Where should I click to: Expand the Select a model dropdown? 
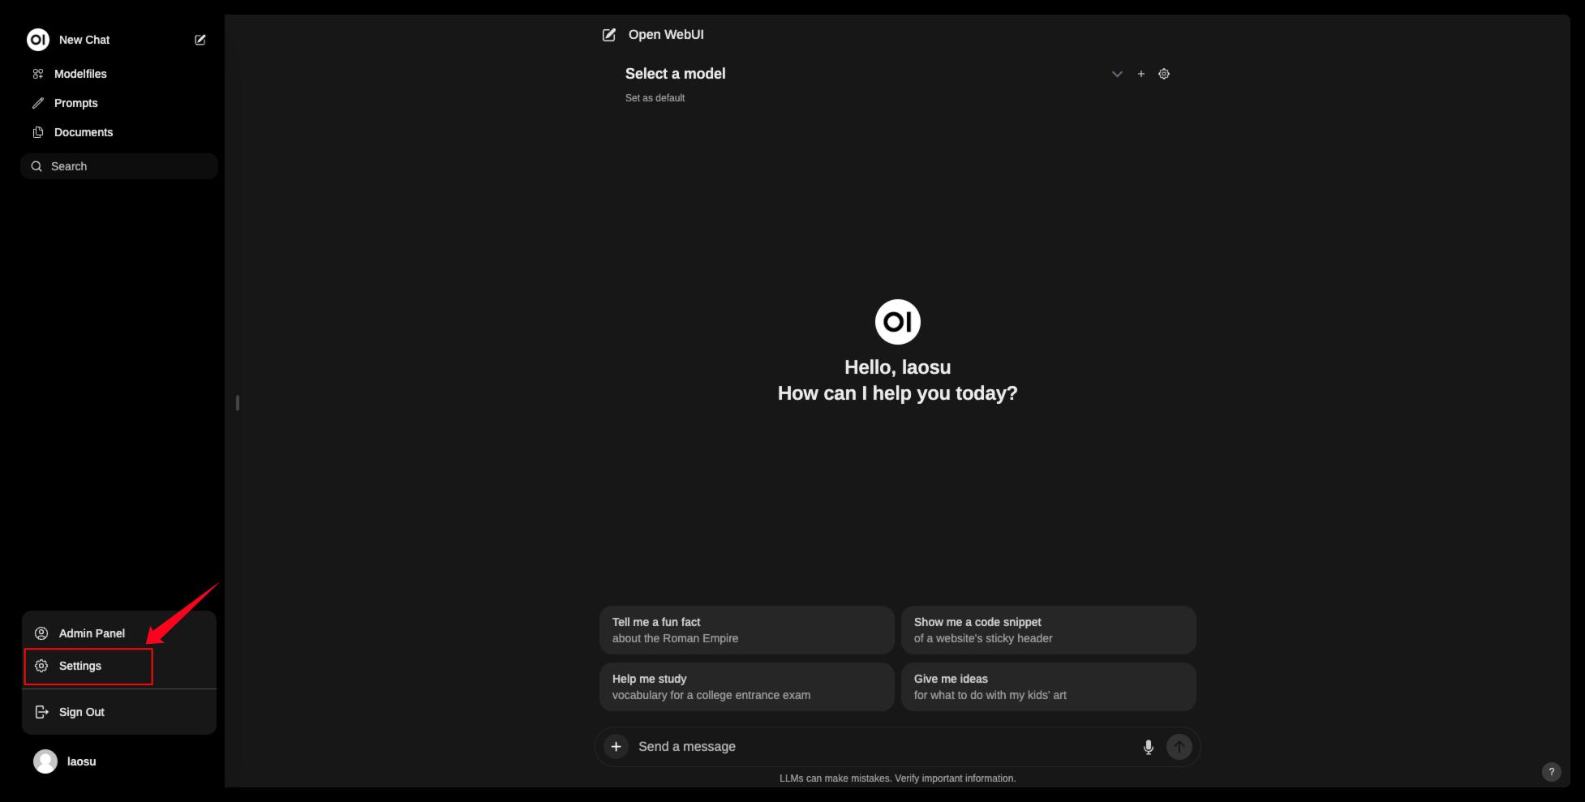675,74
